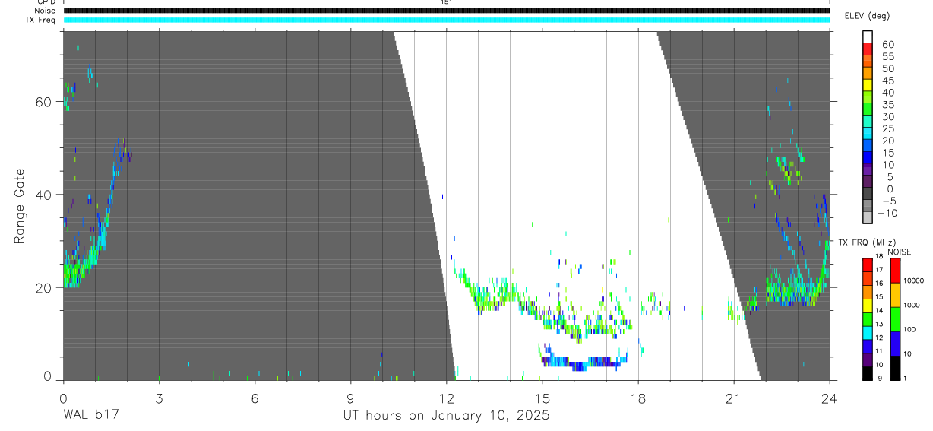This screenshot has width=933, height=431.
Task: Click the '60' value on ELEV scale
Action: (x=887, y=45)
